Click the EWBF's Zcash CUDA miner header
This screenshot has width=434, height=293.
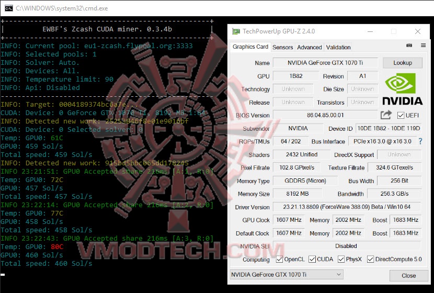click(107, 29)
